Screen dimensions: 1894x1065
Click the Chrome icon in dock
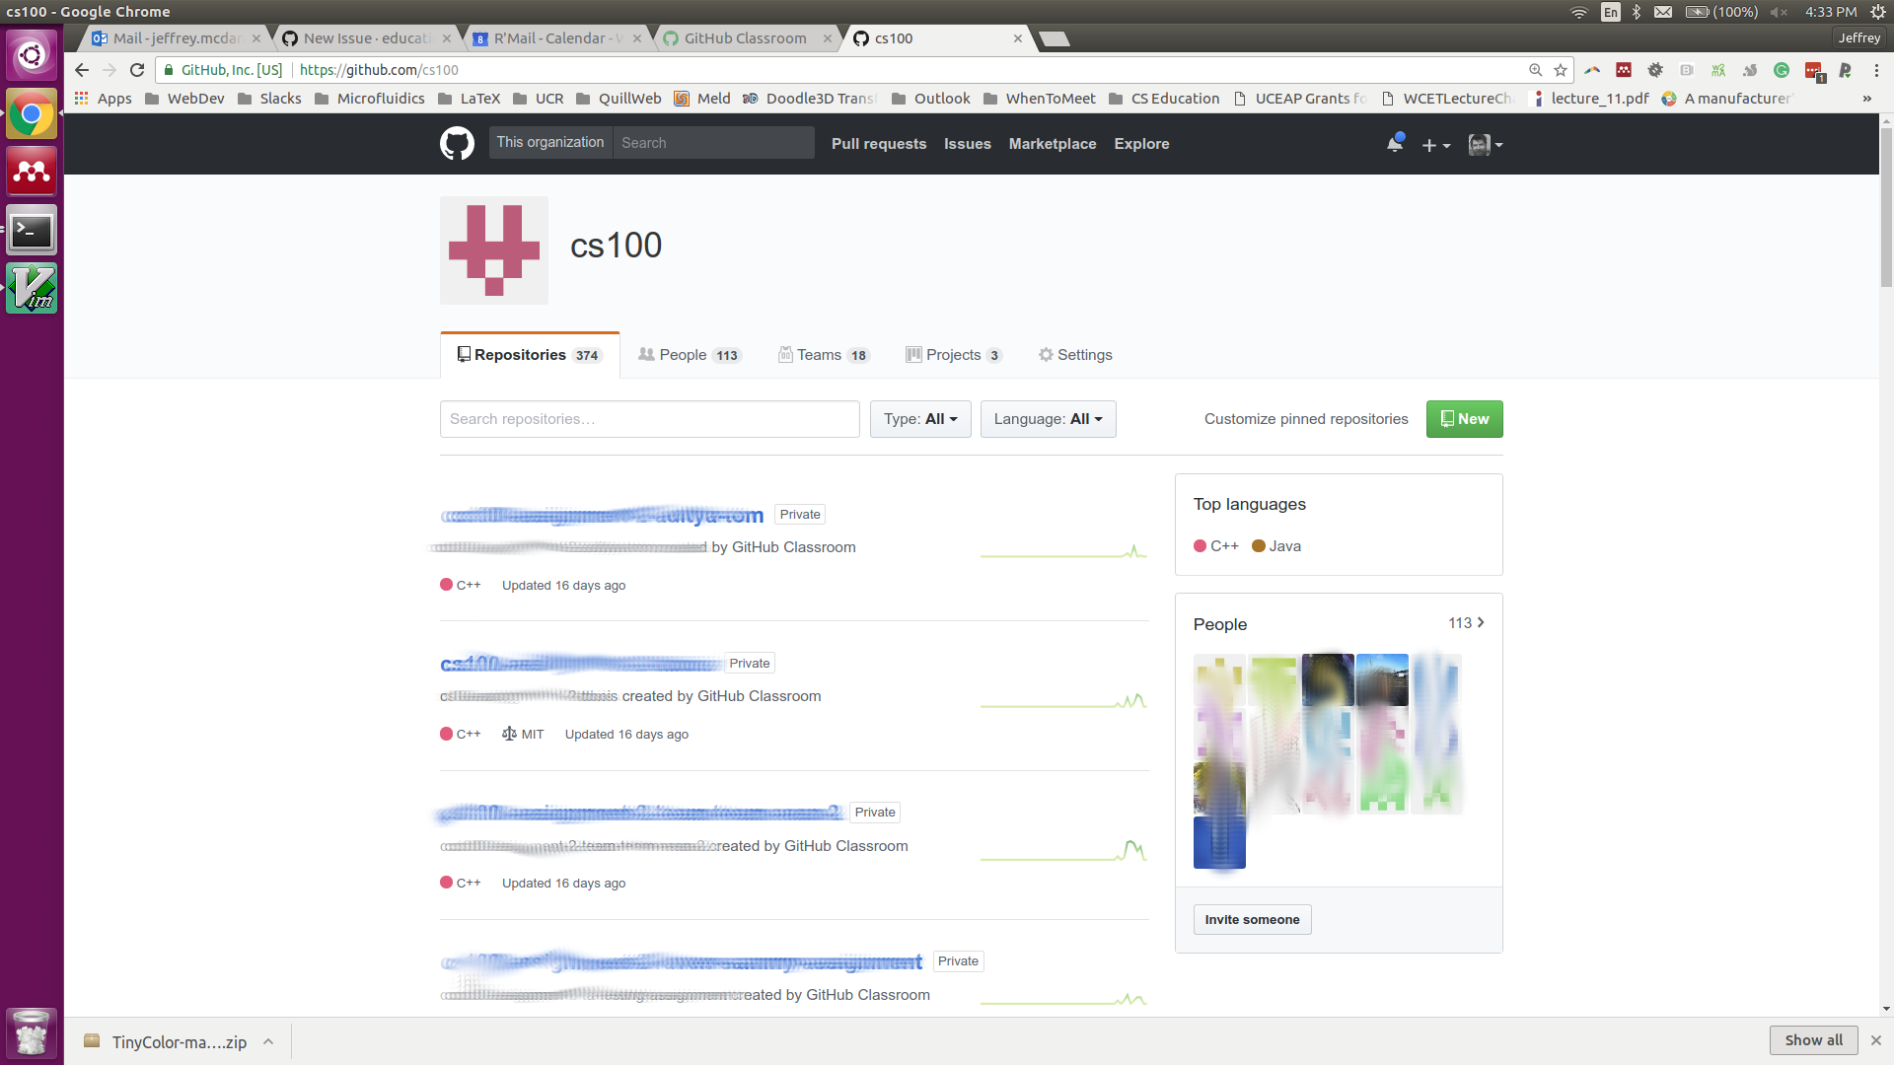click(32, 115)
